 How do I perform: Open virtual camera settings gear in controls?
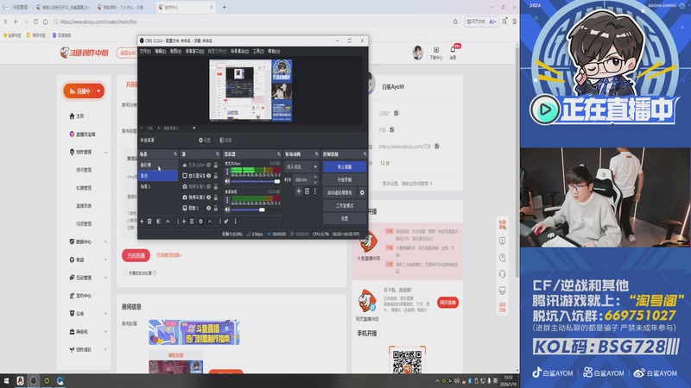tap(362, 192)
